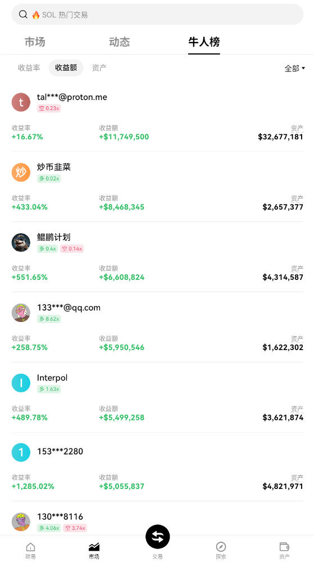This screenshot has height=562, width=314.
Task: Select the 收益率 filter
Action: click(x=29, y=68)
